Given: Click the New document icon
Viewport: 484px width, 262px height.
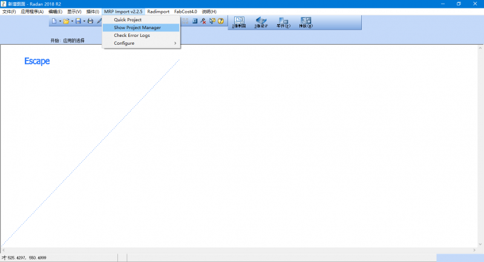Looking at the screenshot, I should click(54, 21).
